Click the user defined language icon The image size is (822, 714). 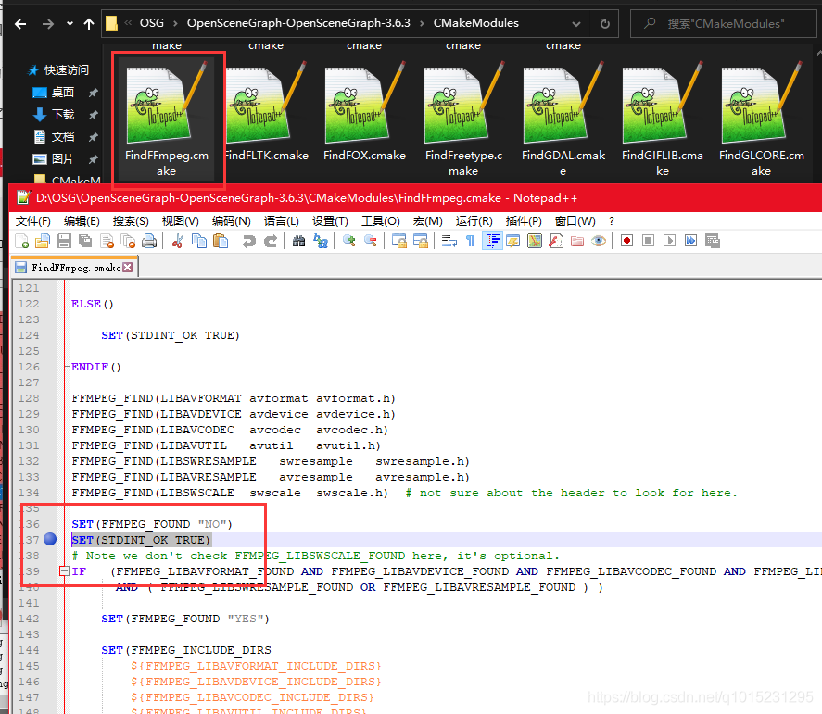513,241
